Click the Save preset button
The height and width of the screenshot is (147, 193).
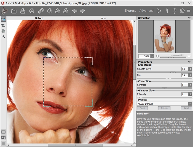[143, 108]
